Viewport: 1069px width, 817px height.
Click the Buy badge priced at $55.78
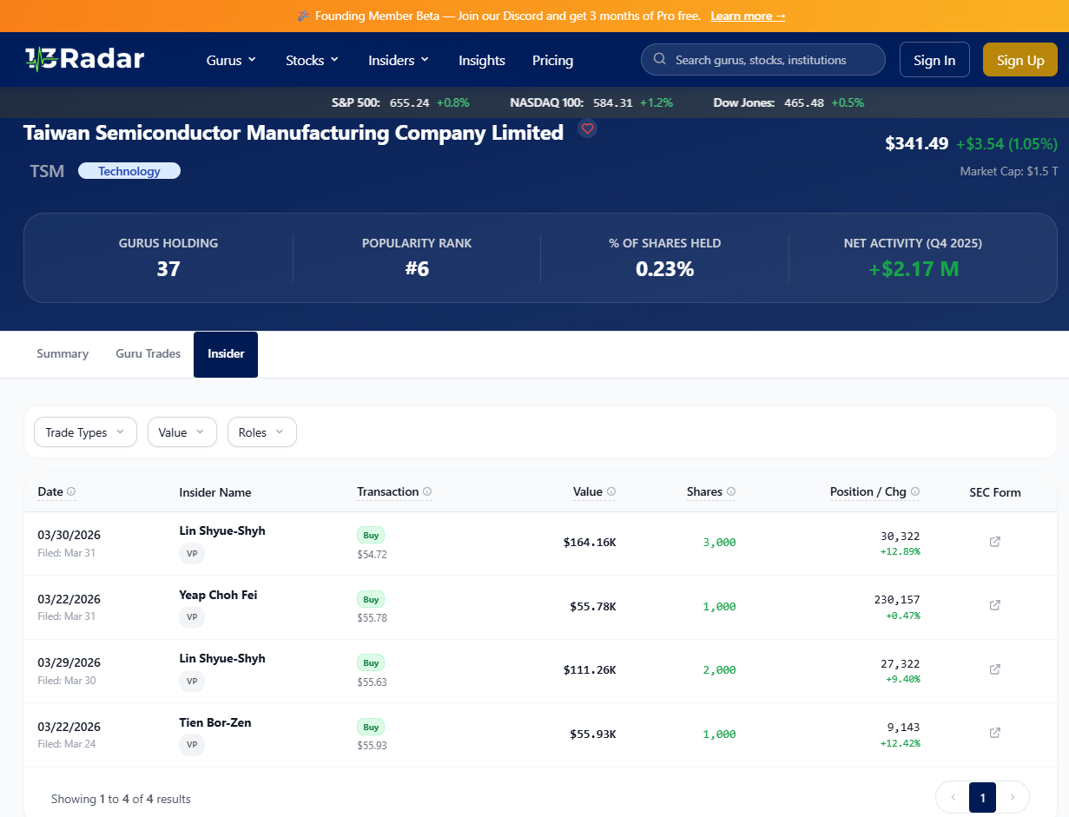371,599
